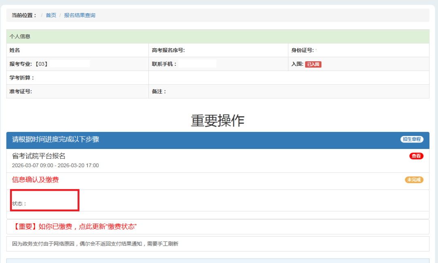Viewport: 438px width, 263px height.
Task: Open the 信息确认及缴费 step
Action: pos(35,180)
